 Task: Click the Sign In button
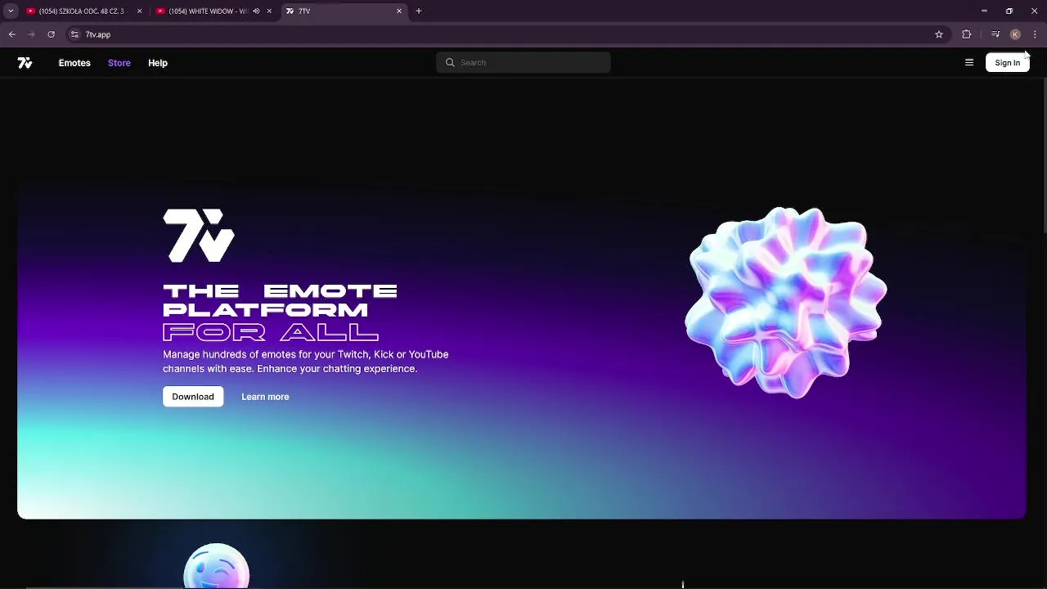click(1007, 63)
